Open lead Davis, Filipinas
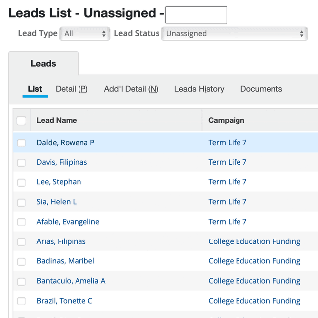Screen dimensions: 318x318 62,162
